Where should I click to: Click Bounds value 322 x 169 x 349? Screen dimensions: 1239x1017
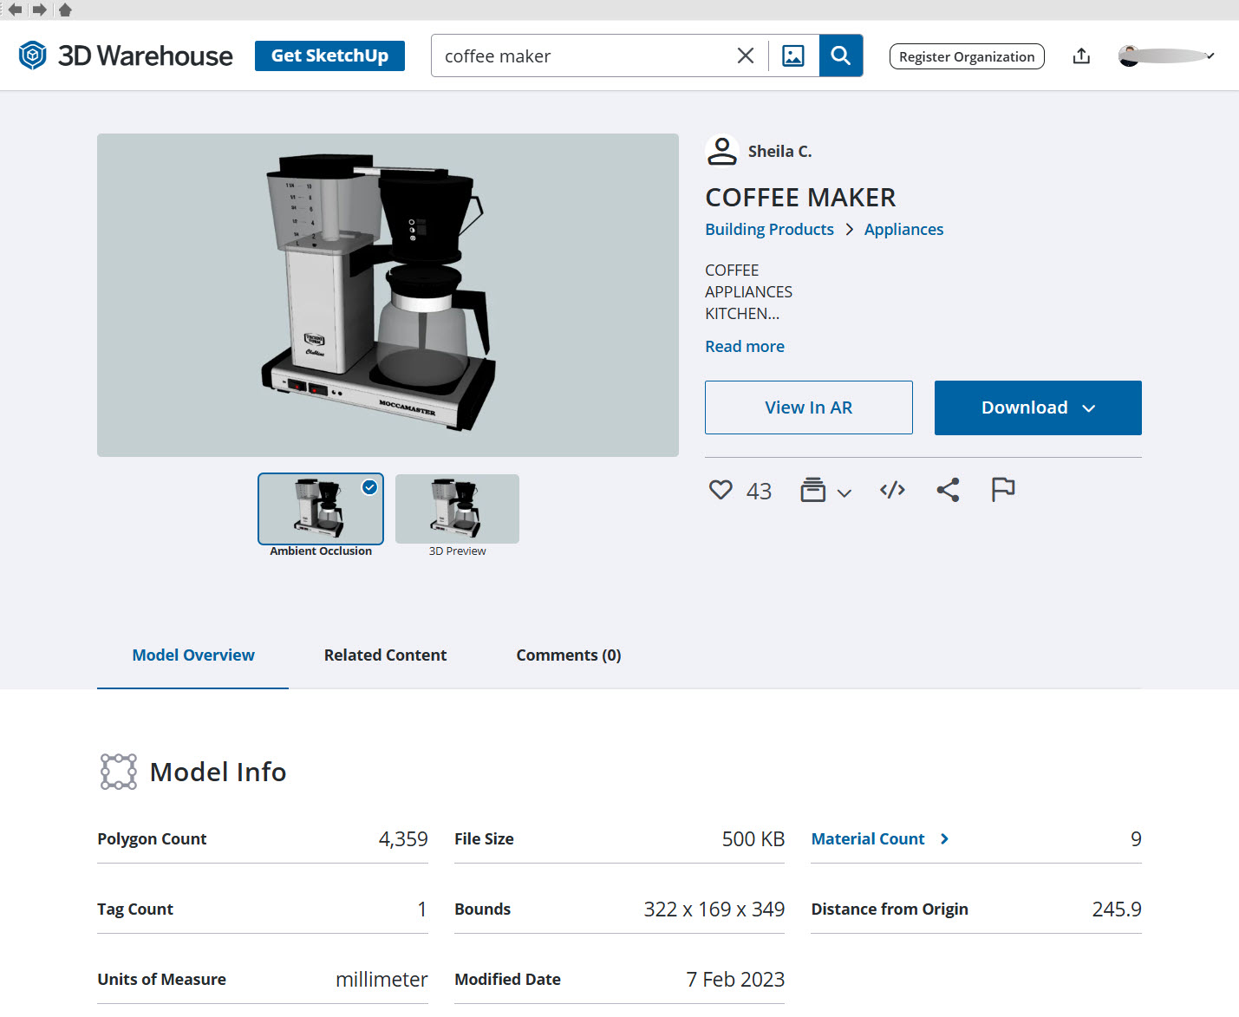pyautogui.click(x=714, y=909)
